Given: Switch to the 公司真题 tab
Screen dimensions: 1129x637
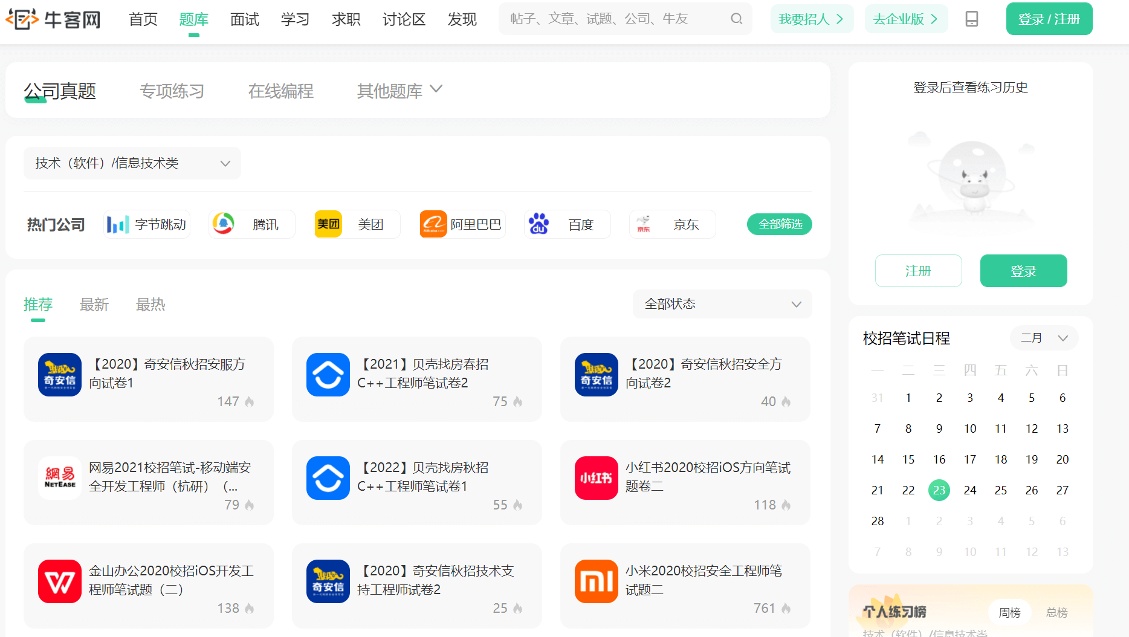Looking at the screenshot, I should pos(60,91).
